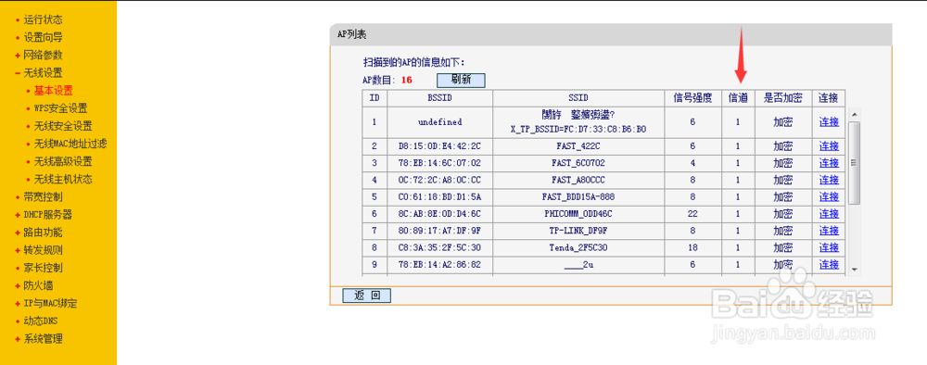
Task: Click BSSID cell 80:89:17:A7:DF:9F
Action: click(x=439, y=231)
